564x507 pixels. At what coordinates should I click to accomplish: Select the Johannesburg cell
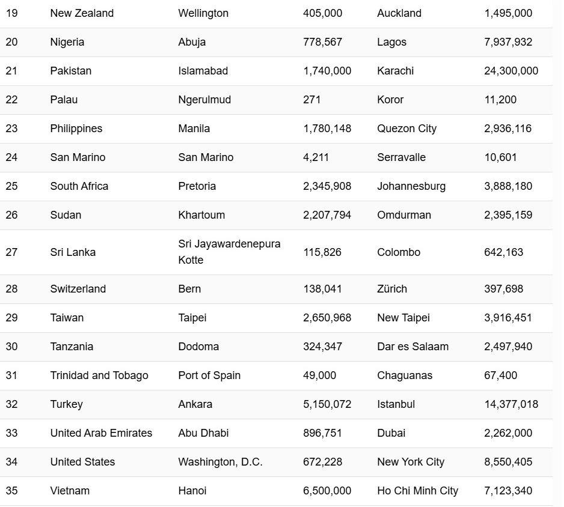point(411,186)
